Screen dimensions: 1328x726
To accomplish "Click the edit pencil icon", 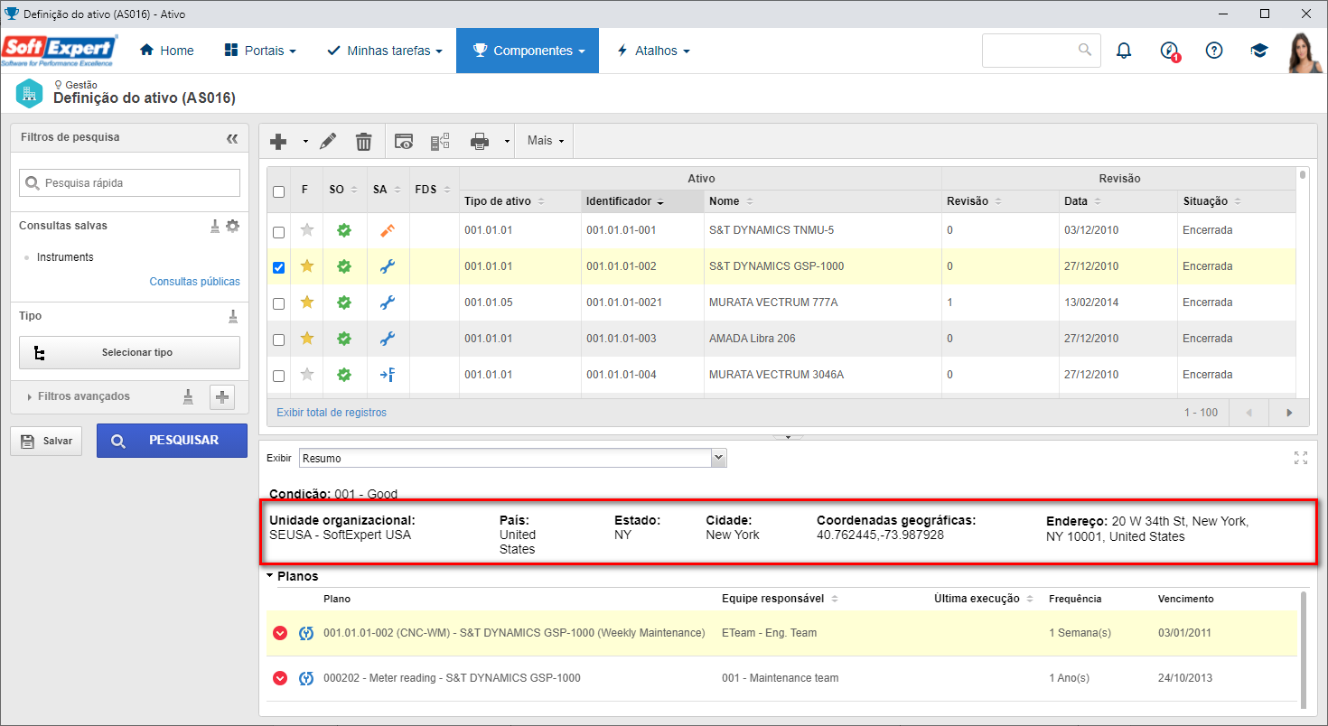I will [328, 141].
